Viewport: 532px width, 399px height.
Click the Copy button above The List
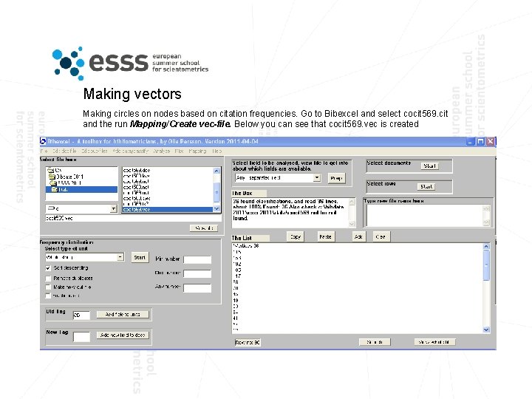click(x=296, y=237)
